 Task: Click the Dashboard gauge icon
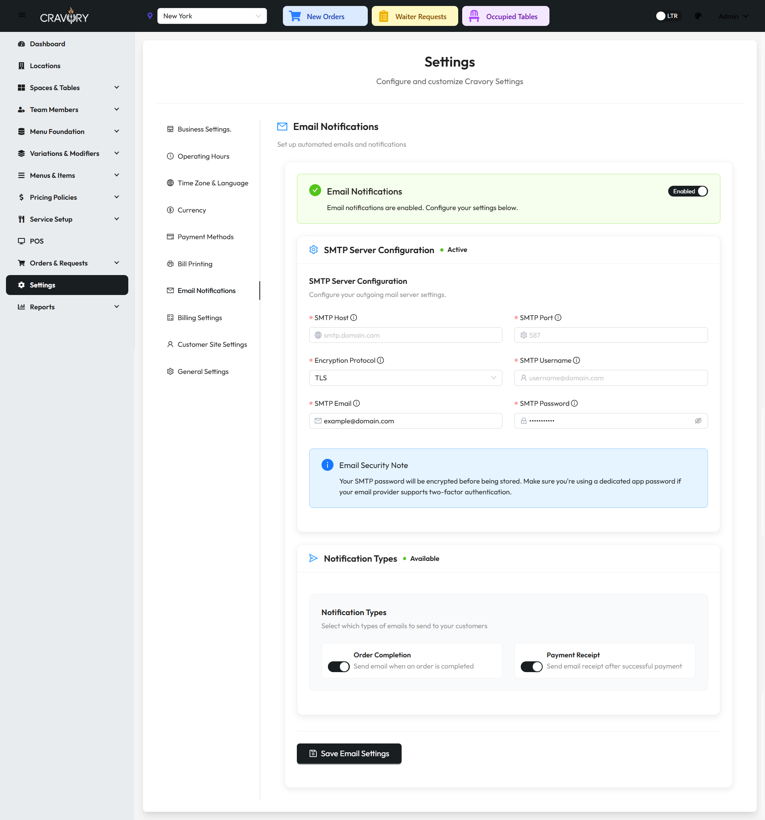22,44
